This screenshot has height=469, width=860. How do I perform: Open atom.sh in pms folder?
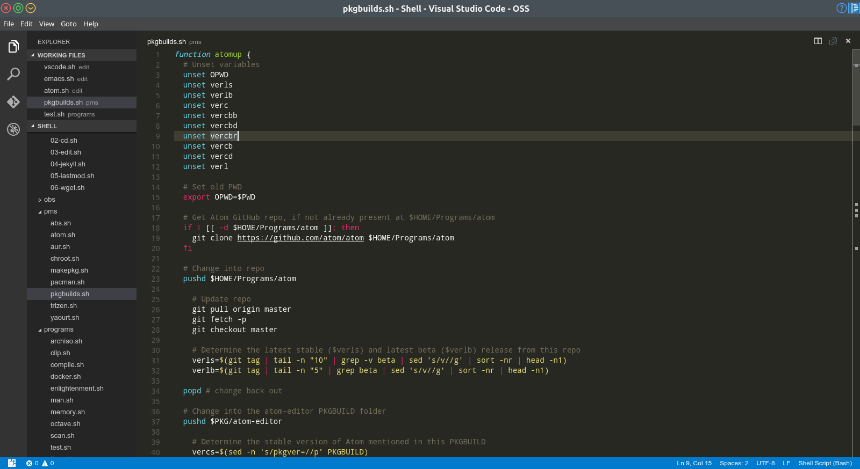(82, 235)
